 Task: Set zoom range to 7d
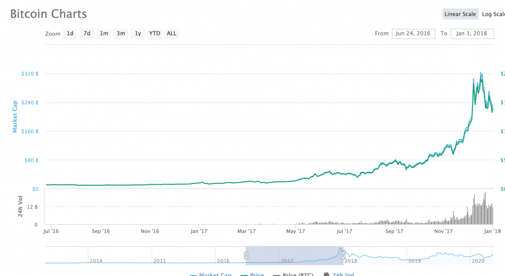pyautogui.click(x=87, y=34)
